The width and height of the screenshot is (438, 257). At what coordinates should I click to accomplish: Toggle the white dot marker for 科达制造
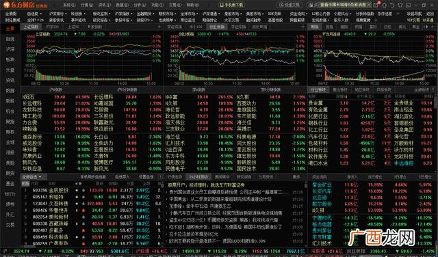click(77, 237)
